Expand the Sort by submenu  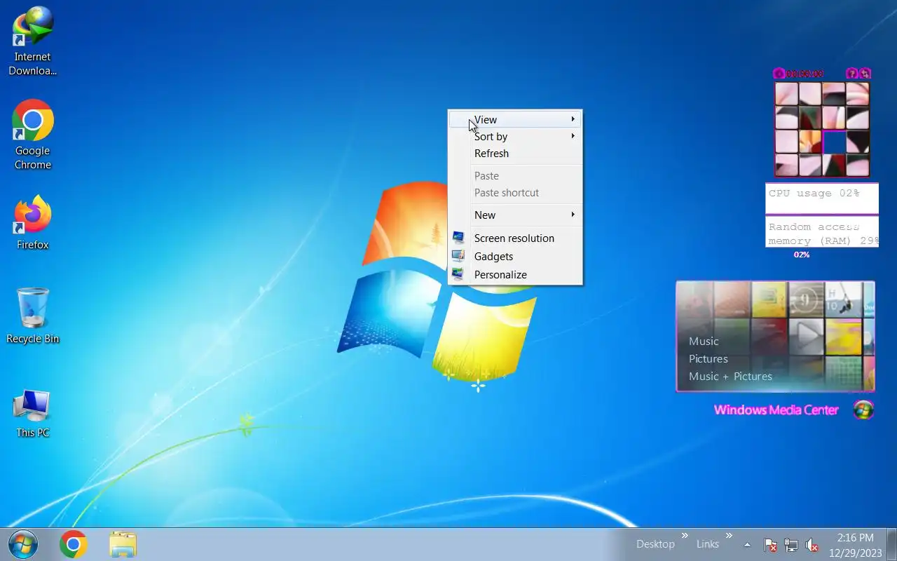click(x=515, y=136)
